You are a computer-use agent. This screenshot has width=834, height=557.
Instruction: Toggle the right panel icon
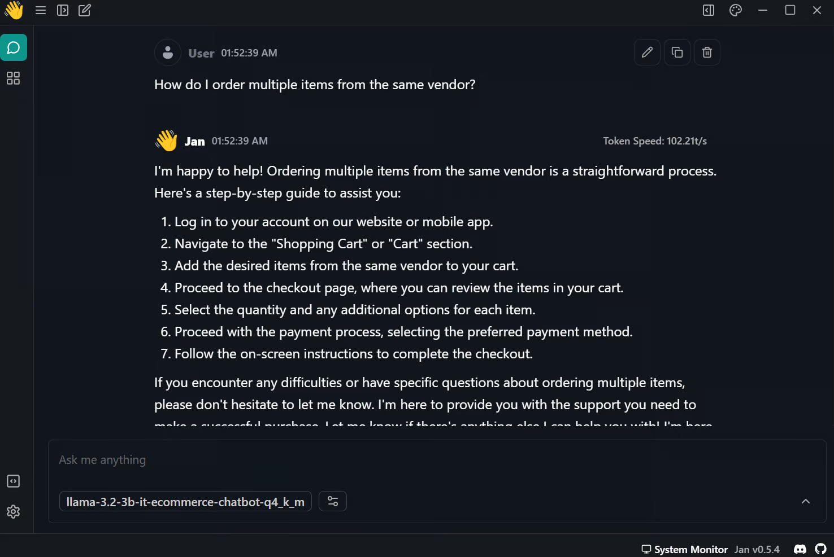coord(709,10)
